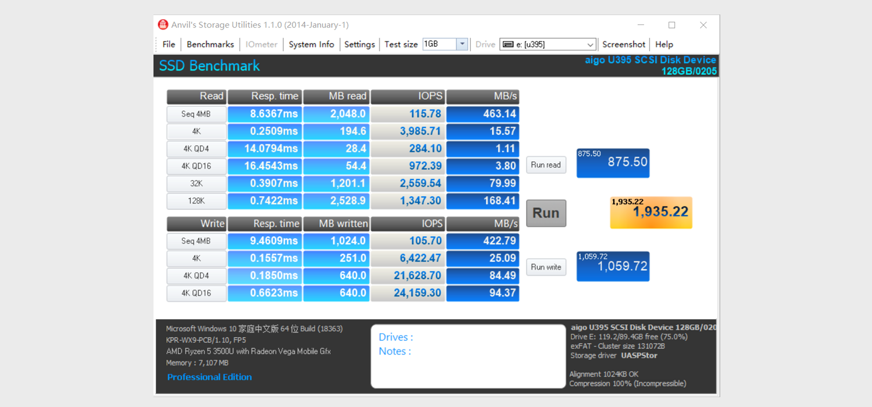Click the Run read button

(546, 165)
